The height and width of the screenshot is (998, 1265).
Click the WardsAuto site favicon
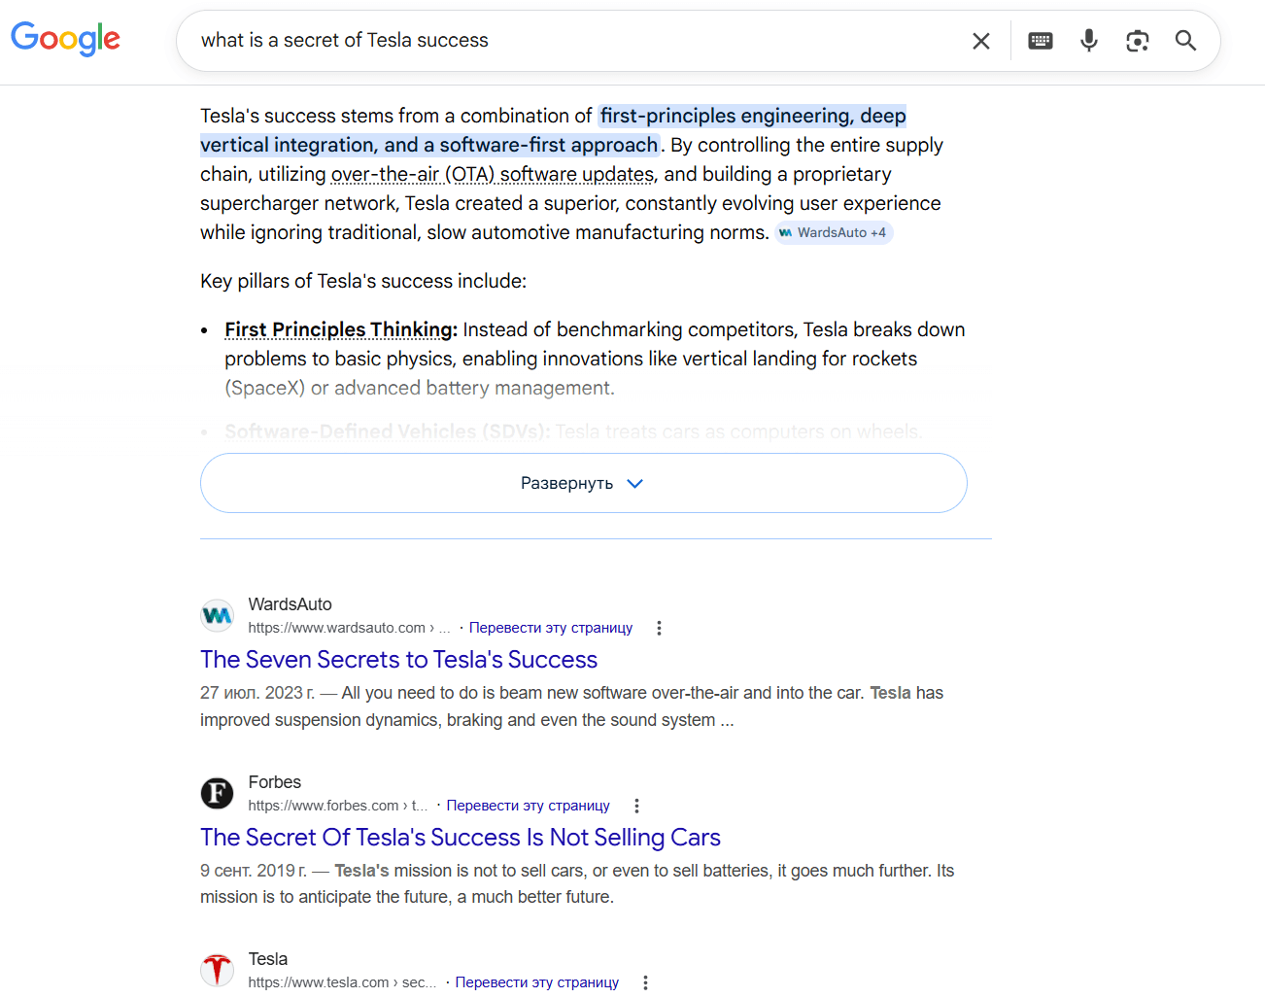click(x=218, y=615)
